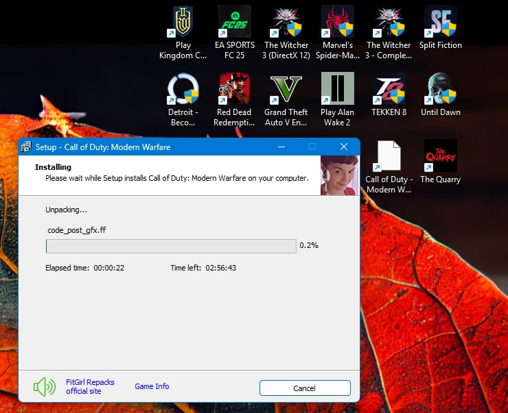Click the installation progress bar
This screenshot has height=413, width=508.
[171, 246]
